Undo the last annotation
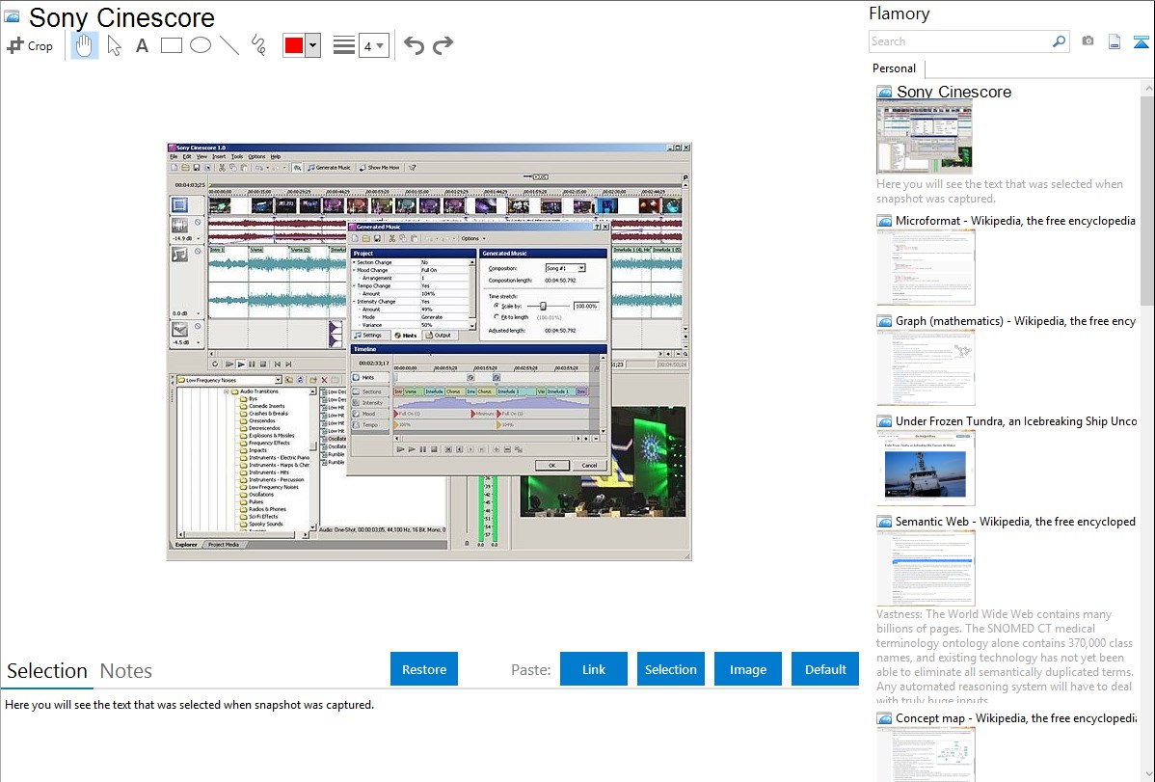Image resolution: width=1155 pixels, height=782 pixels. (x=414, y=45)
